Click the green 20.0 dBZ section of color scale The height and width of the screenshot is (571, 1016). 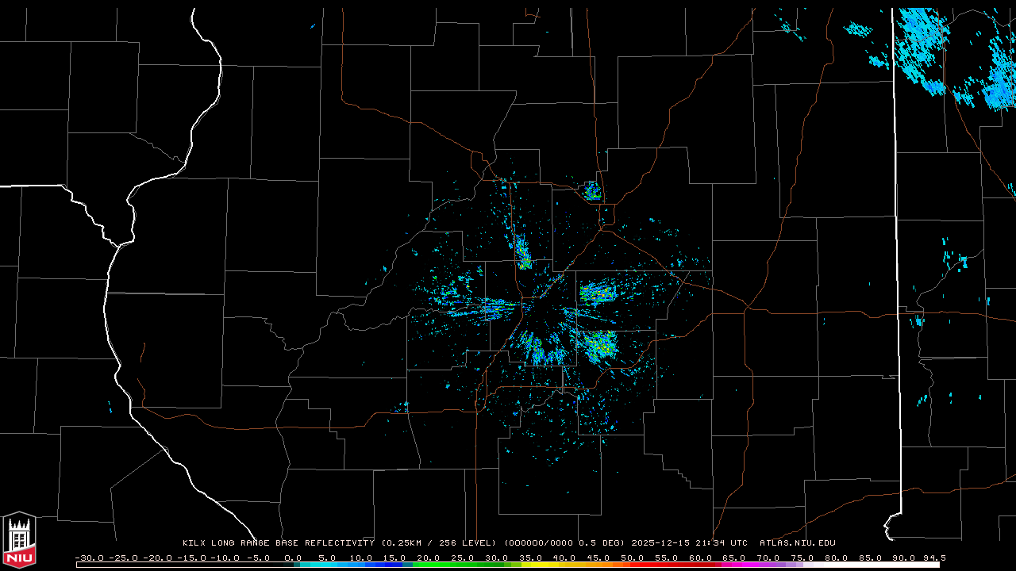tap(429, 565)
